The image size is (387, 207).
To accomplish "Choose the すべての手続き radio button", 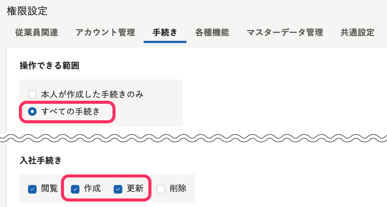I will (32, 112).
